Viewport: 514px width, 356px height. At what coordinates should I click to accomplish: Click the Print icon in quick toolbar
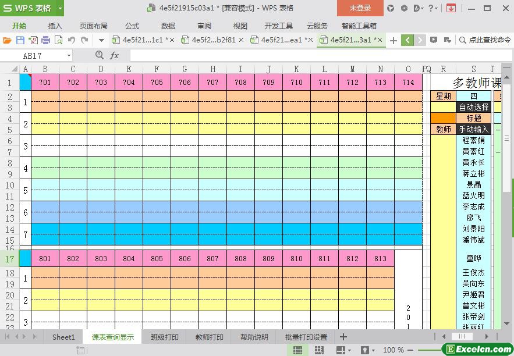point(46,40)
